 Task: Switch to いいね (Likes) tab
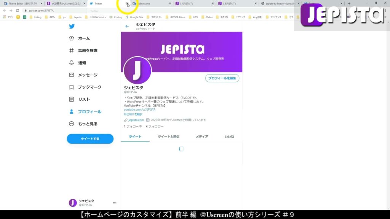[x=229, y=136]
